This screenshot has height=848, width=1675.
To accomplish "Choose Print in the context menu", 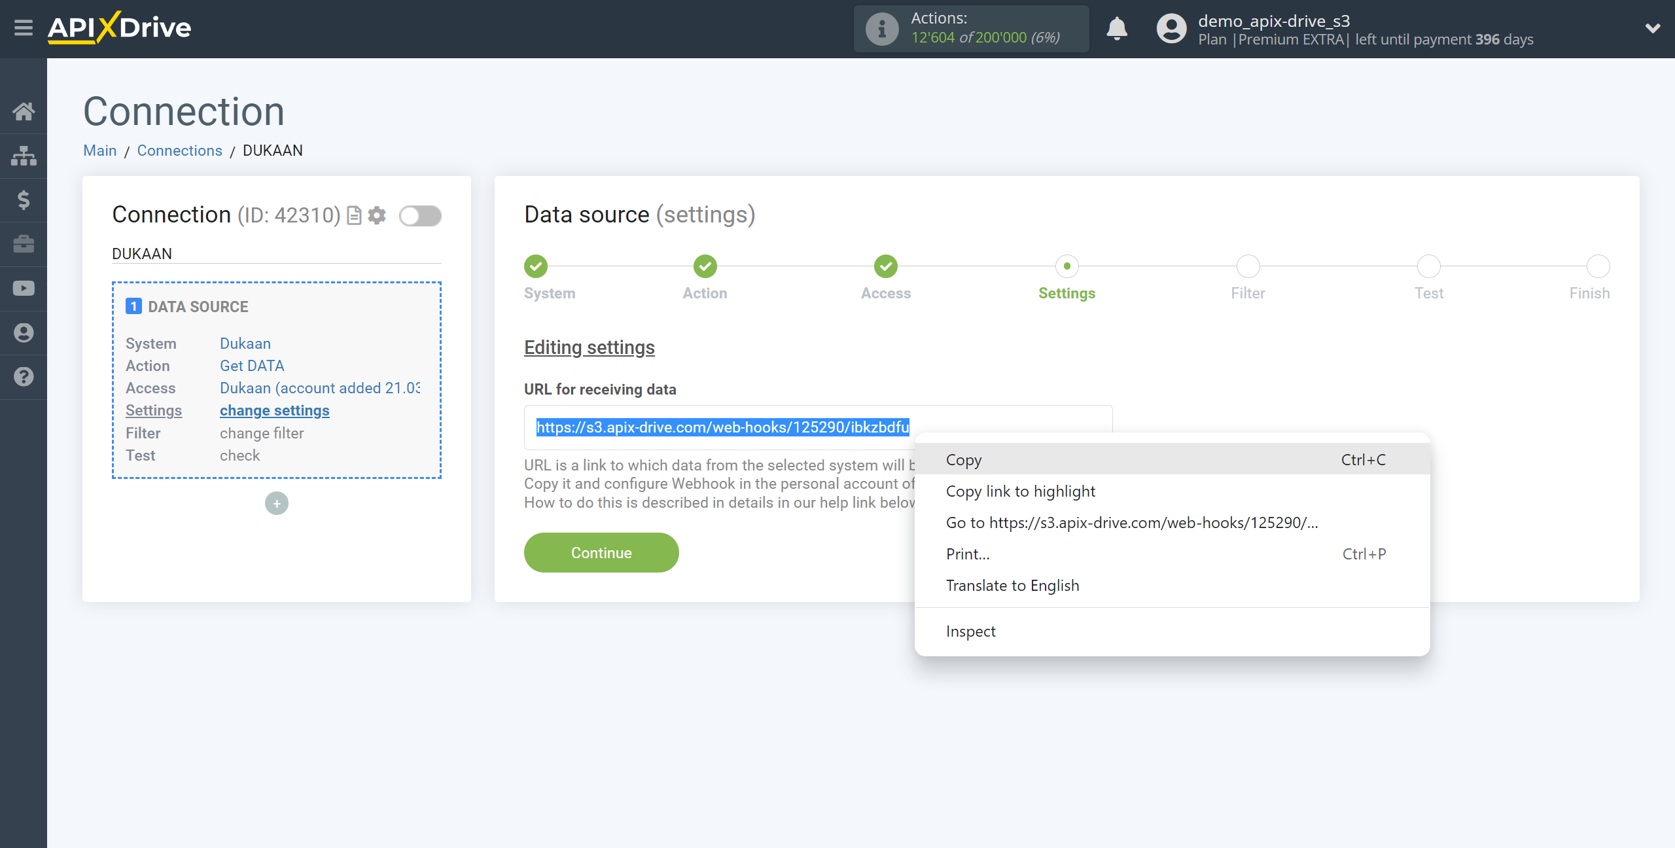I will [x=1172, y=554].
